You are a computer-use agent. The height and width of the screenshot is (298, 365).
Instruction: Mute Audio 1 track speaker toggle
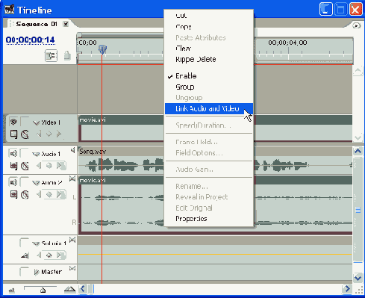[13, 153]
